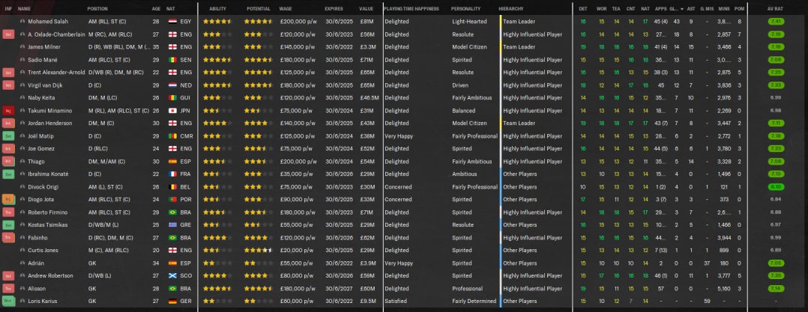The height and width of the screenshot is (312, 808).
Task: Click Thiago's Int status badge
Action: tap(7, 162)
